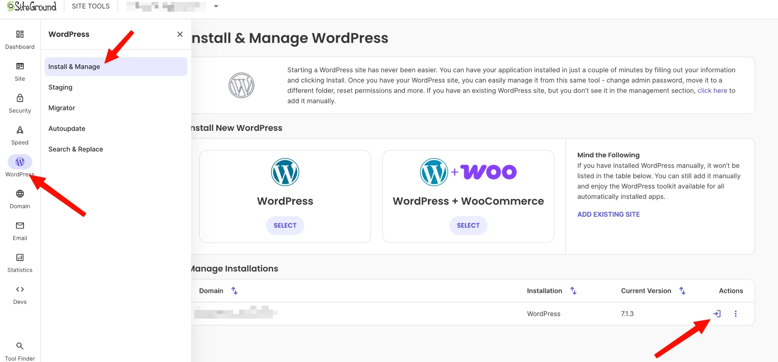
Task: Select the WordPress install option
Action: pyautogui.click(x=285, y=225)
